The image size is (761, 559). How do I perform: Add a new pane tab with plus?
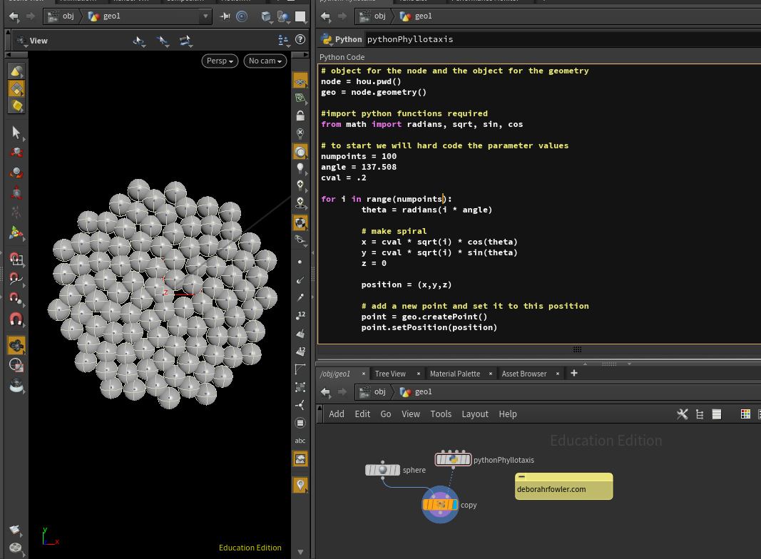click(x=574, y=373)
